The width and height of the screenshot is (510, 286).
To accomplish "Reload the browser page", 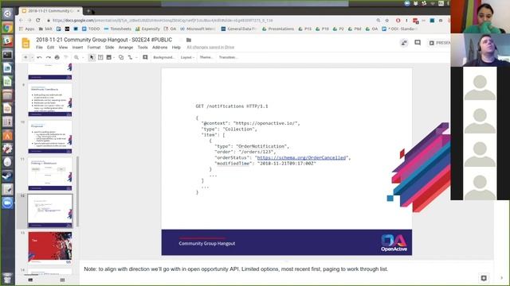I will 38,21.
